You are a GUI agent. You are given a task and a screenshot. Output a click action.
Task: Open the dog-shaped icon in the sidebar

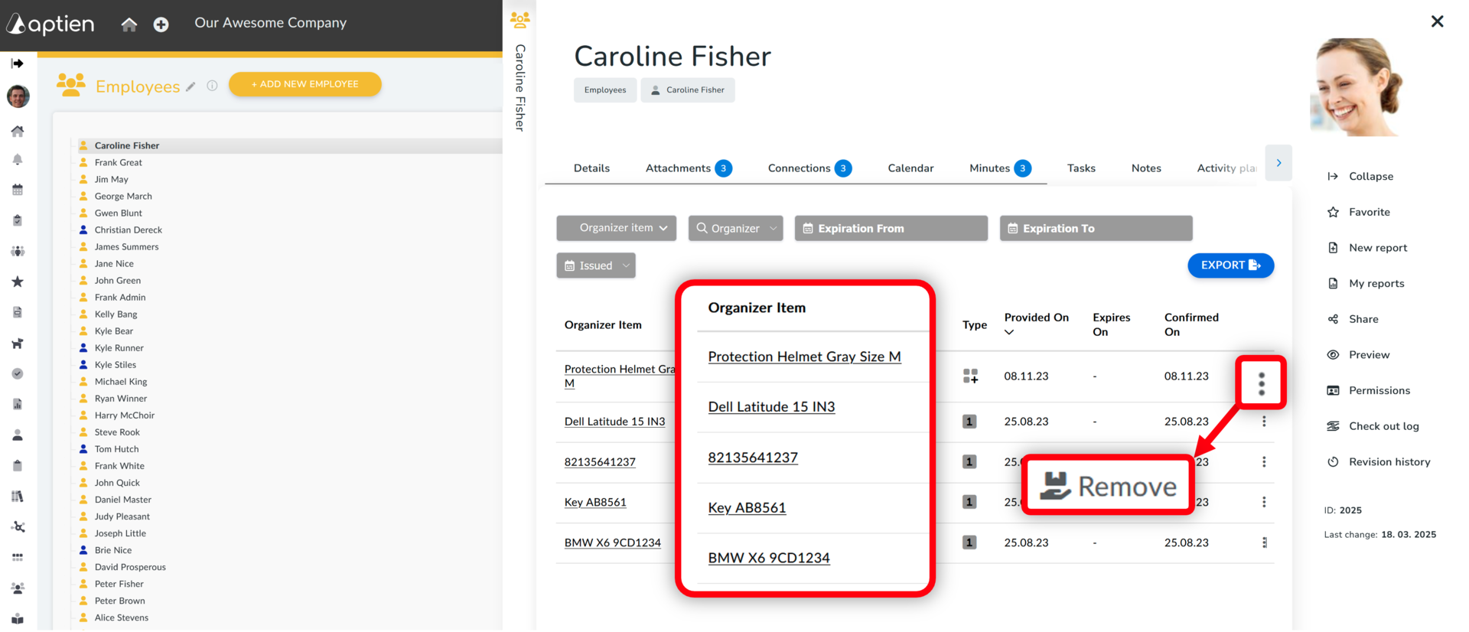tap(18, 344)
